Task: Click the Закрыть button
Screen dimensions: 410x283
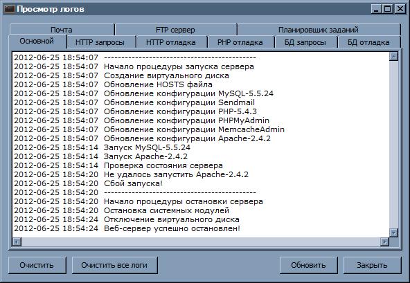Action: [372, 265]
